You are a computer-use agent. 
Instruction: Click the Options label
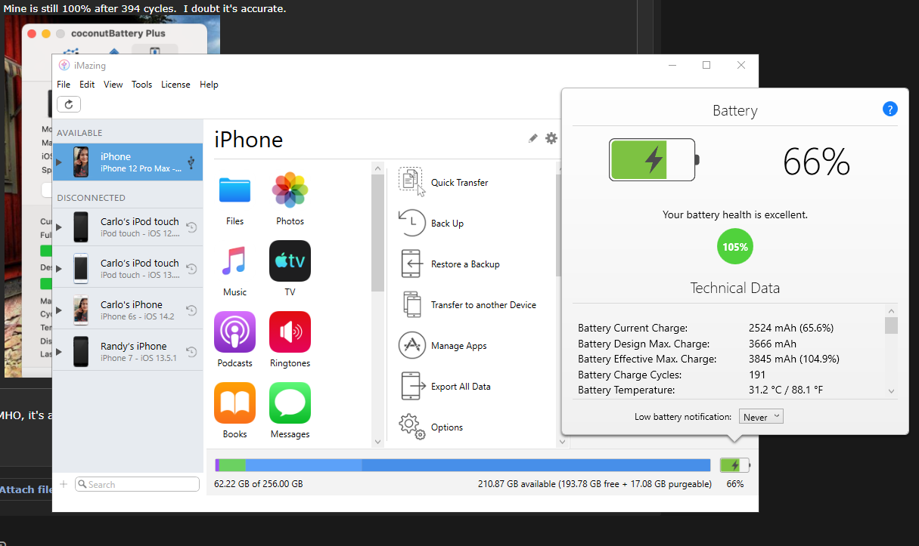click(447, 427)
